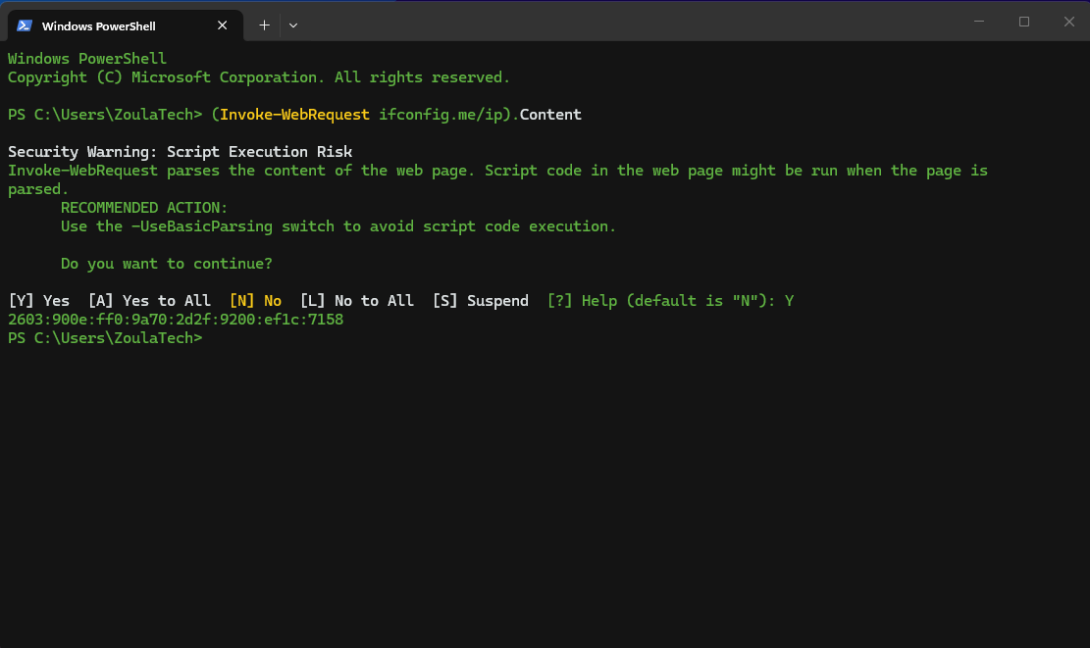Open a new tab with plus button

pyautogui.click(x=264, y=25)
